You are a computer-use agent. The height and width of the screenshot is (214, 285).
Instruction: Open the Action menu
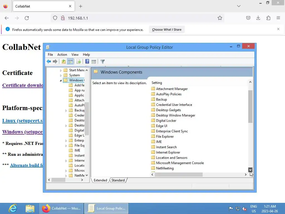pyautogui.click(x=62, y=55)
